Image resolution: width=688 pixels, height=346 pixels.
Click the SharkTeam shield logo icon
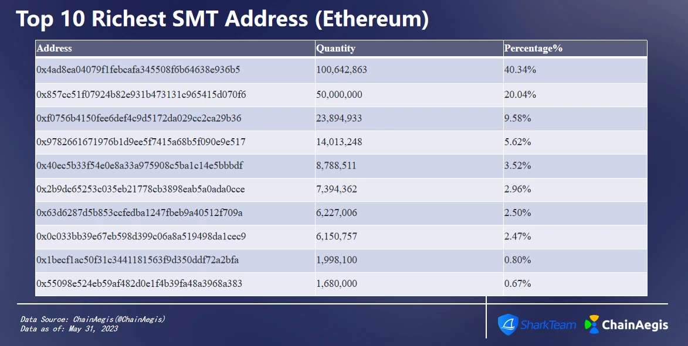pyautogui.click(x=508, y=324)
